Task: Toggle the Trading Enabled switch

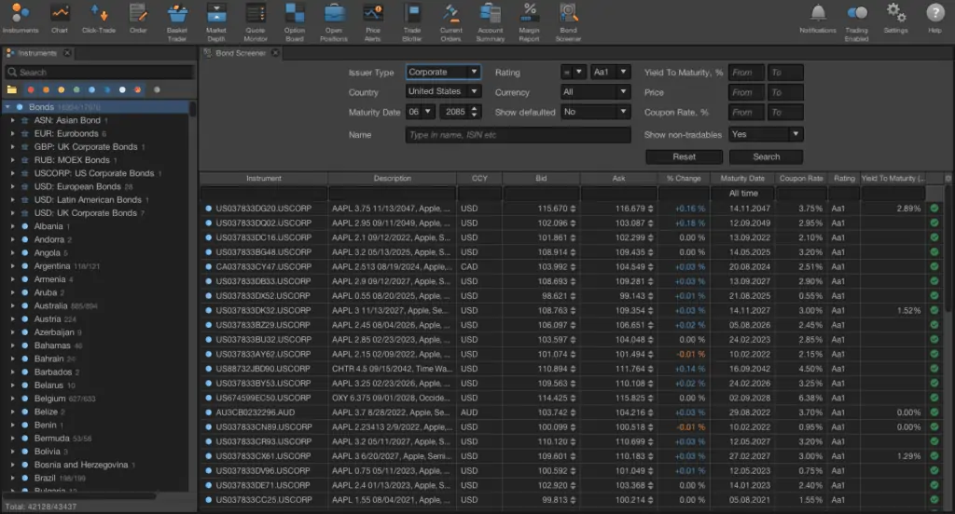Action: coord(857,13)
